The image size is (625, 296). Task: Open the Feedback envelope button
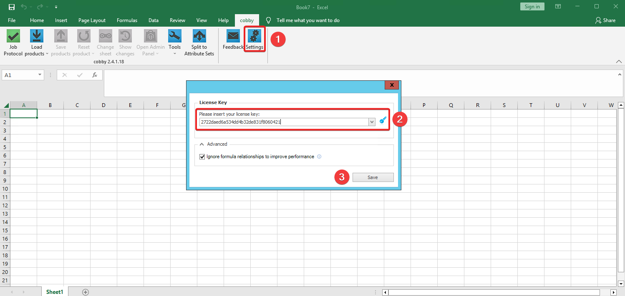point(233,36)
